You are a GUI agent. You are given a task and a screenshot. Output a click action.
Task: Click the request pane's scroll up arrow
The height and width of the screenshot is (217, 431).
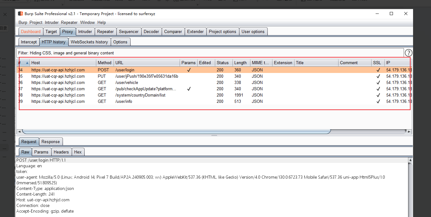[x=410, y=160]
